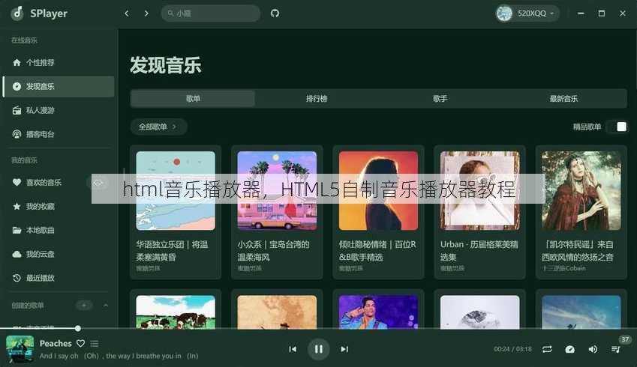Click the 520XQQ avatar picture

504,13
